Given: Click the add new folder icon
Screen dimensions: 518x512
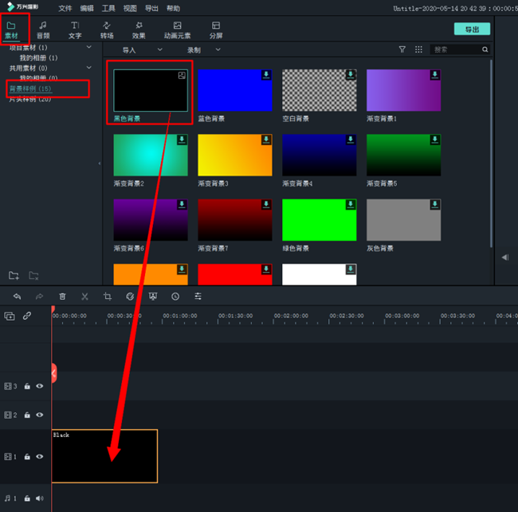Looking at the screenshot, I should point(14,276).
